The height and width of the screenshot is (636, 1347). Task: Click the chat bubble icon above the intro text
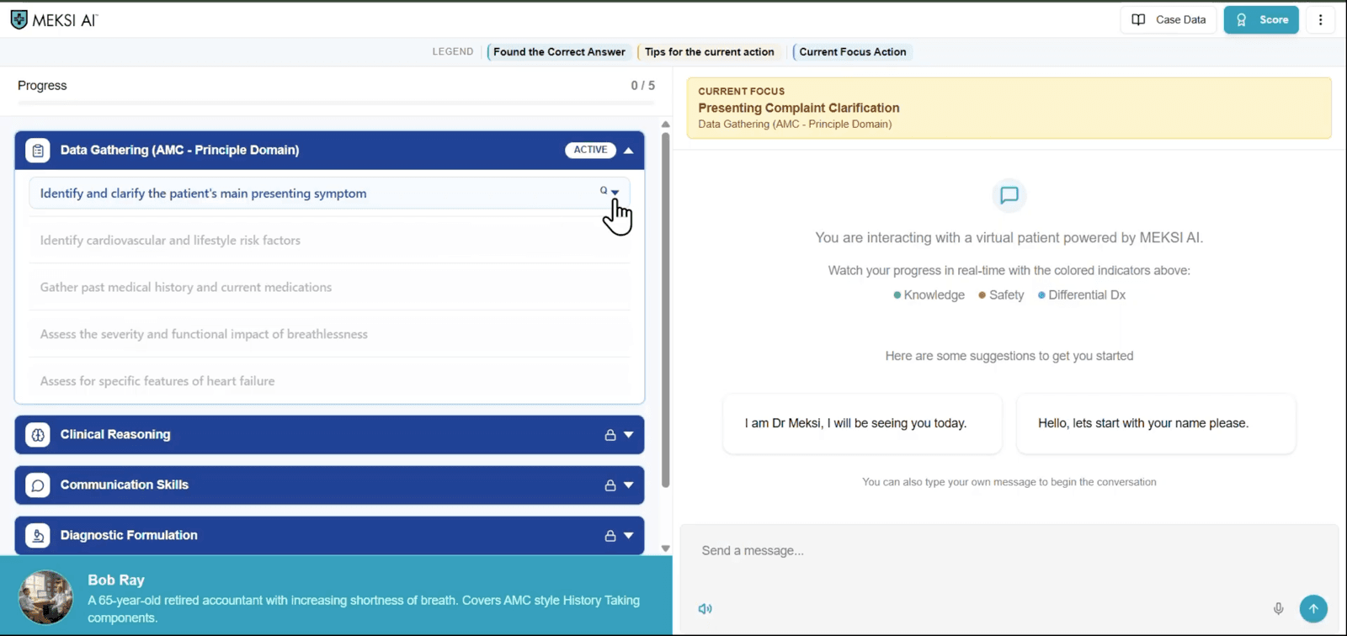tap(1009, 196)
